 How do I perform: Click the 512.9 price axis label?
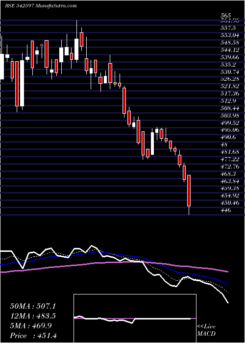coord(229,101)
